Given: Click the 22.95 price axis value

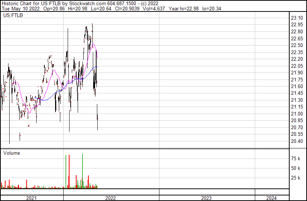Looking at the screenshot, I should 297,25.
